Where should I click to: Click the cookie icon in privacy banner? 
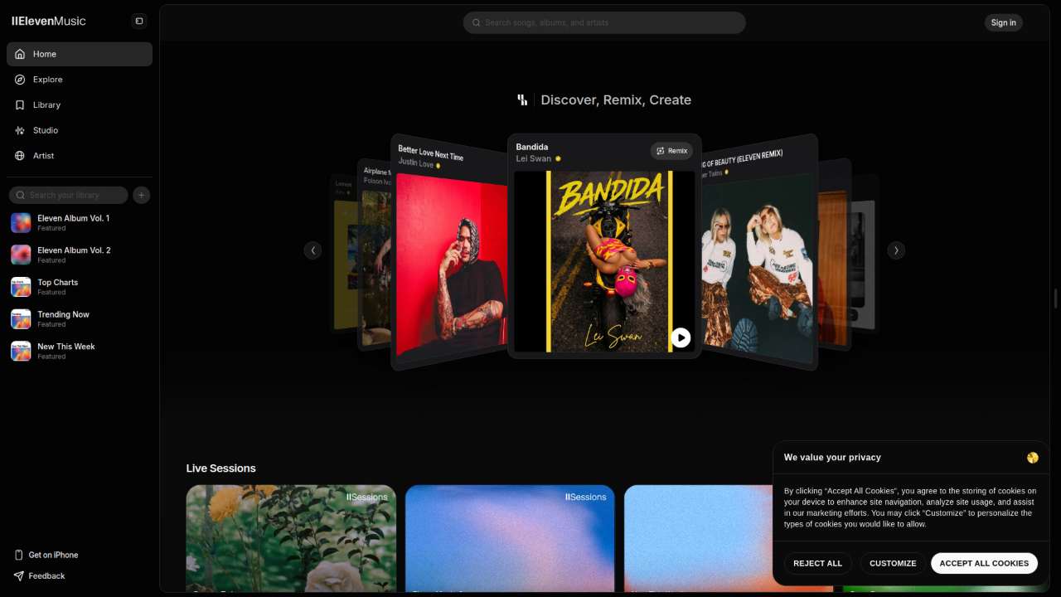point(1032,458)
